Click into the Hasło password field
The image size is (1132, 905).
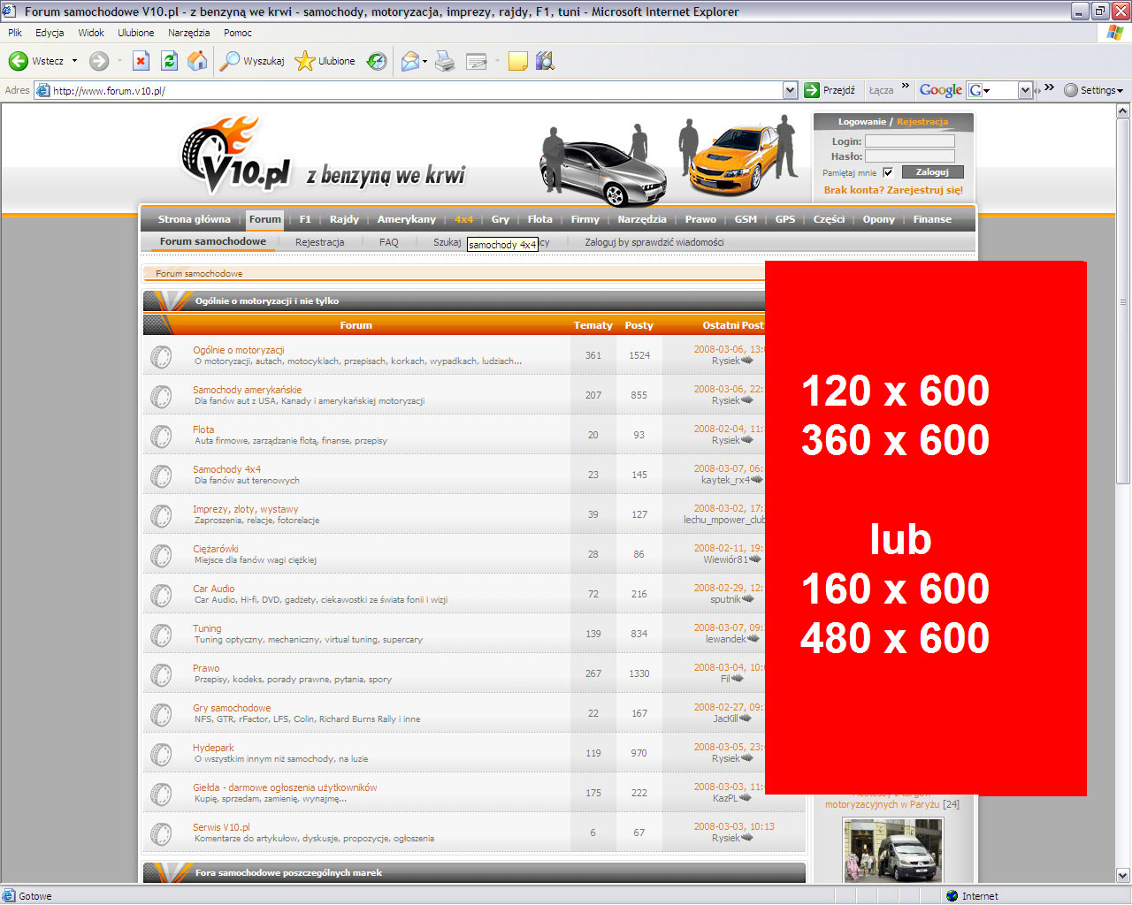pyautogui.click(x=910, y=156)
